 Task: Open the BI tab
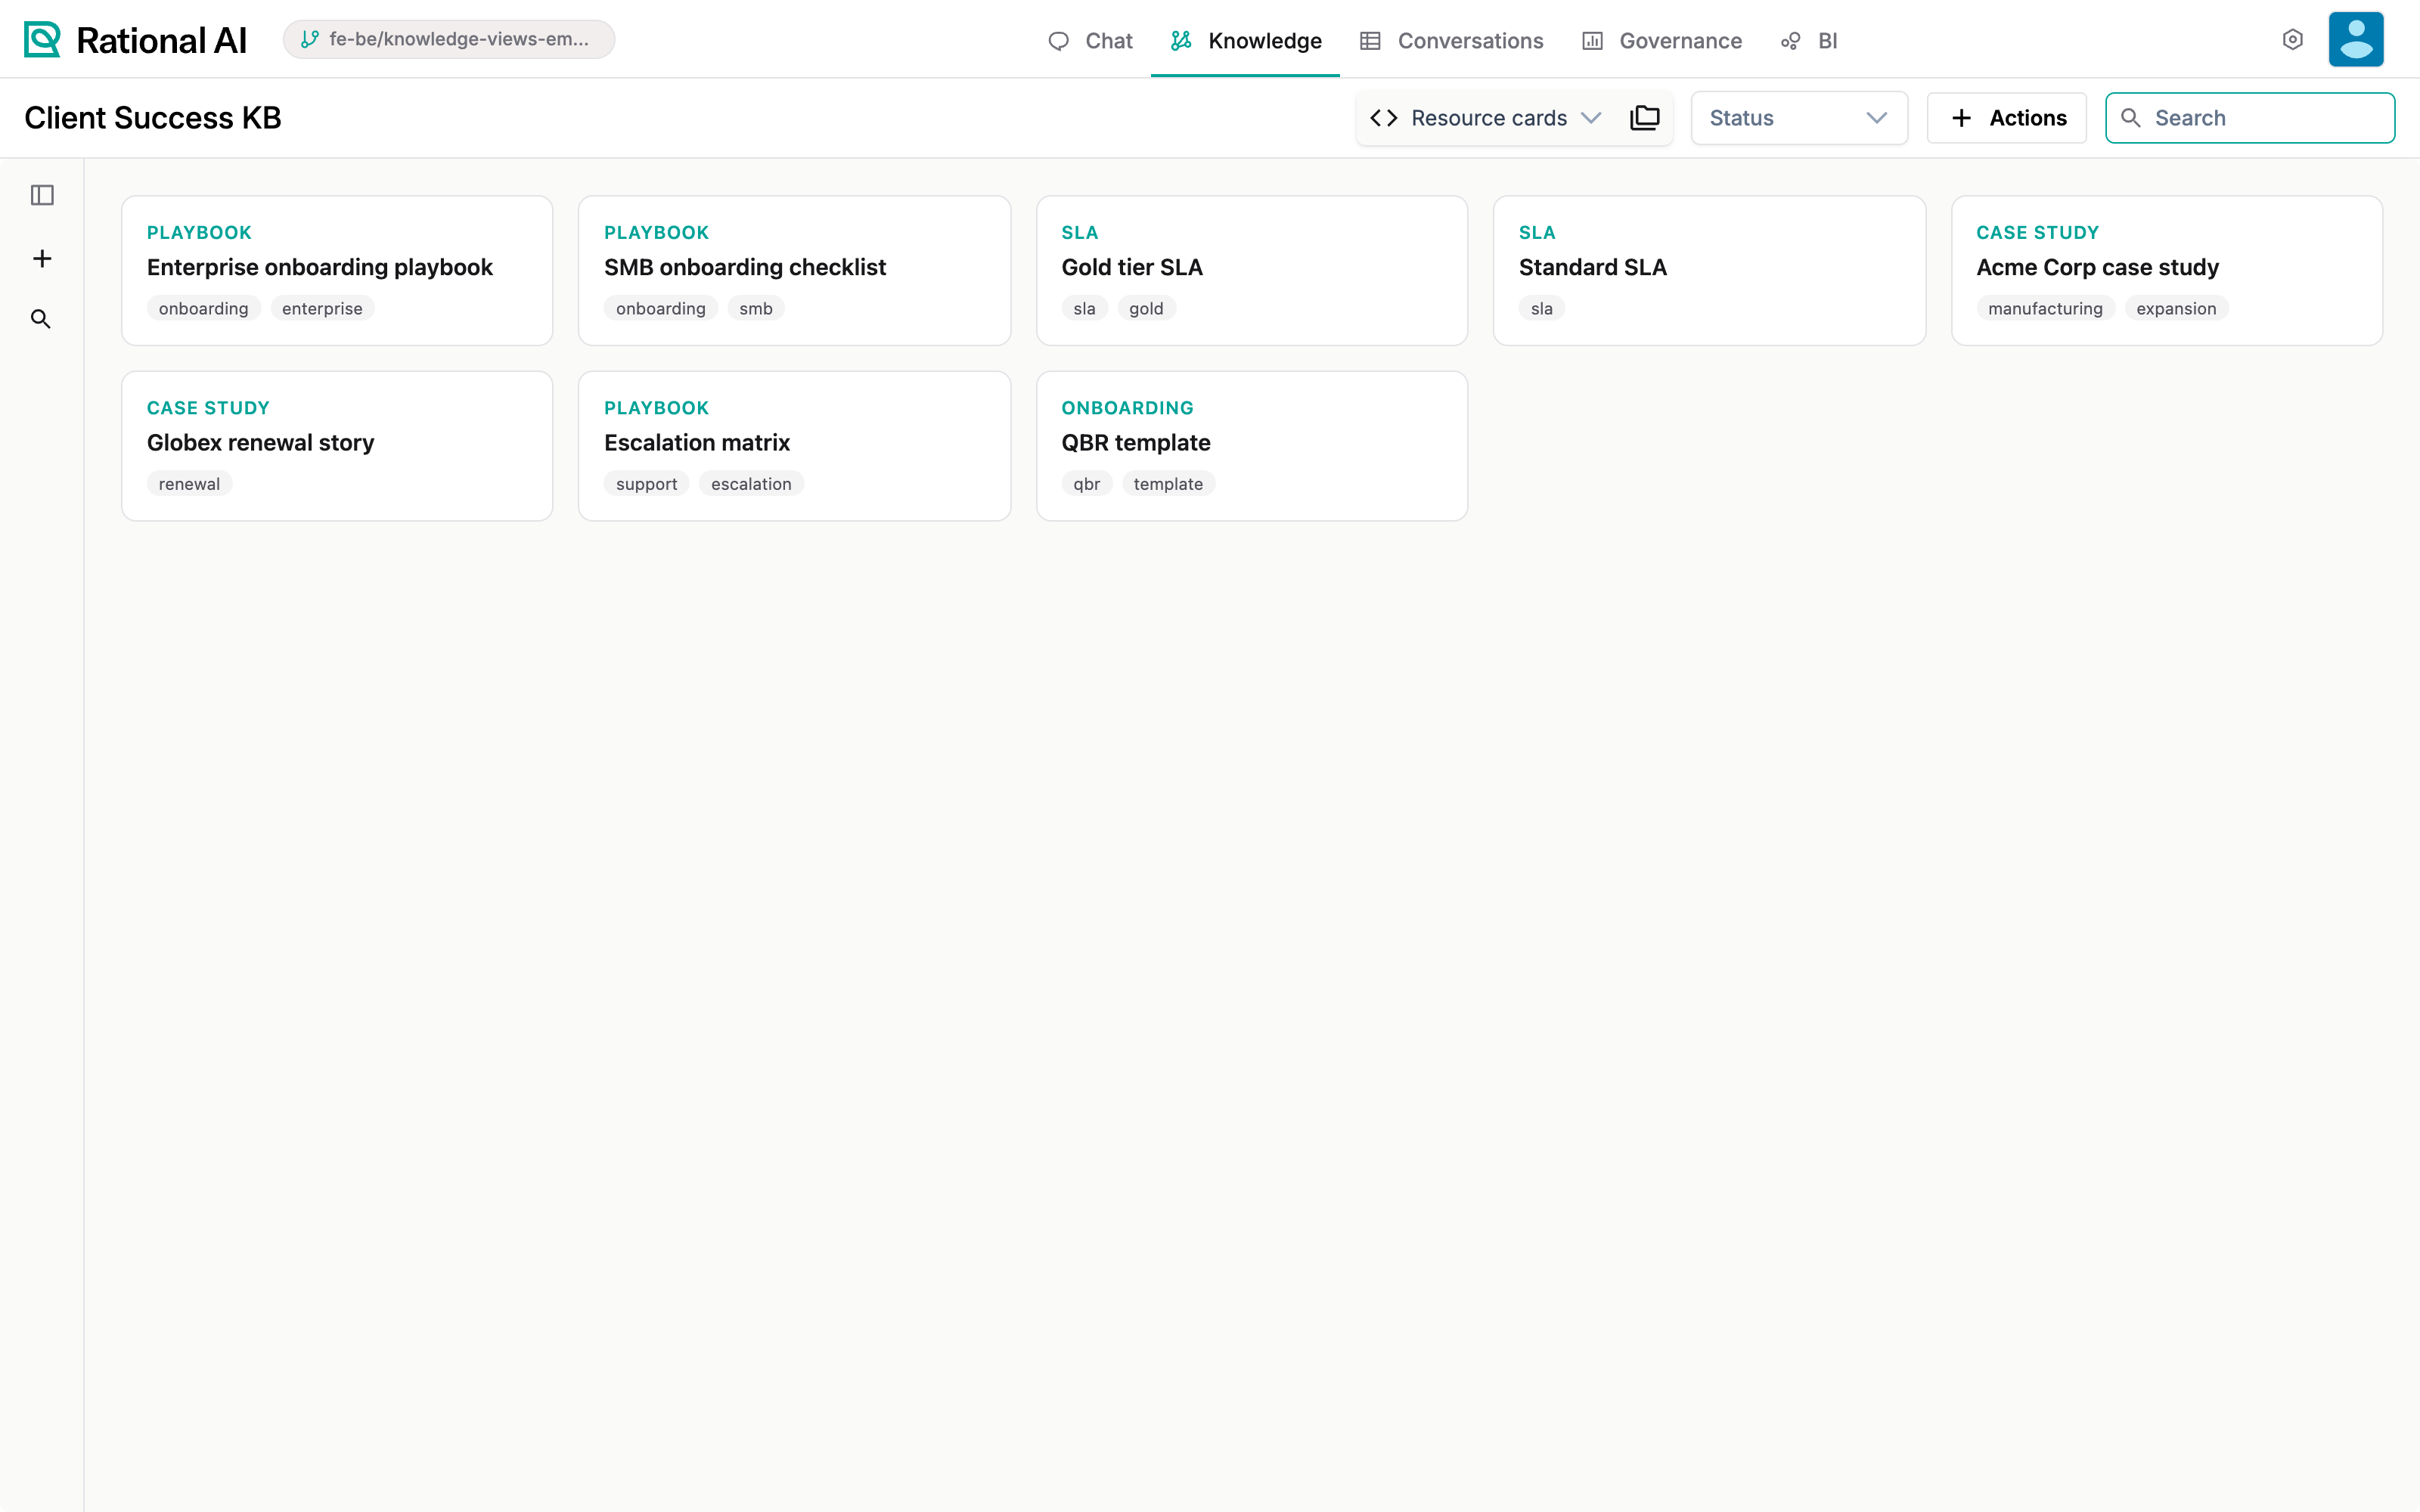pyautogui.click(x=1809, y=41)
